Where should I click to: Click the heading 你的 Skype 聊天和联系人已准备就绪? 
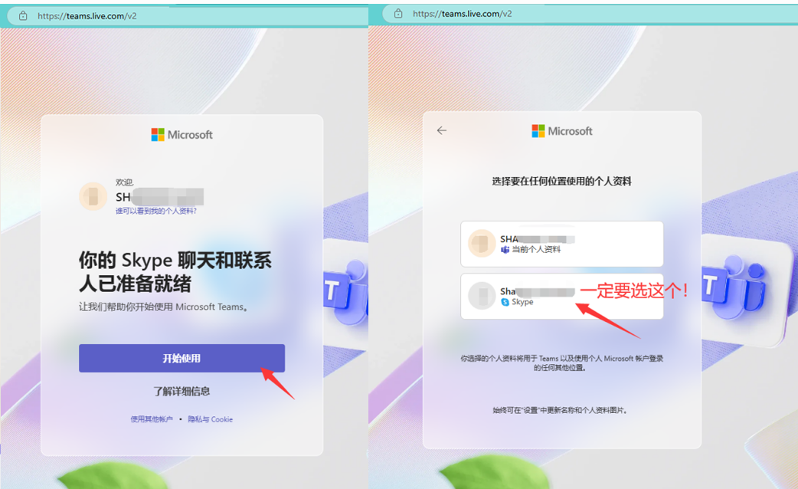point(175,271)
